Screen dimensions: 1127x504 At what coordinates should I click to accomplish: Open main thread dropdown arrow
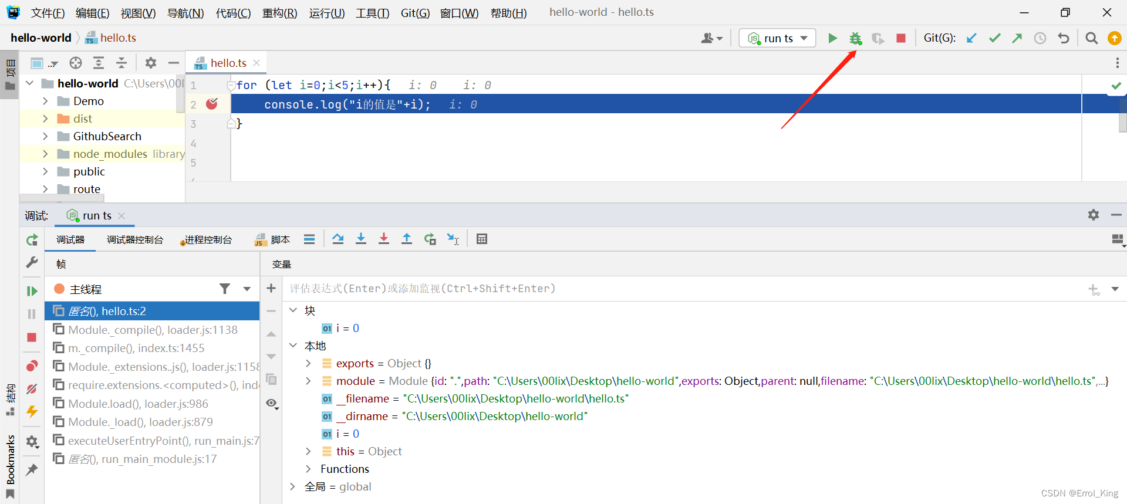(x=247, y=289)
